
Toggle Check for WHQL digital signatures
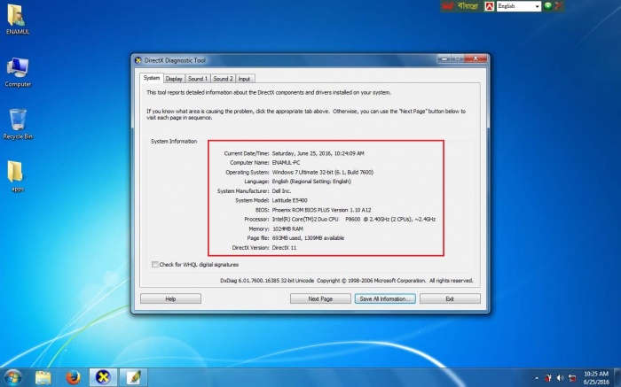point(155,265)
